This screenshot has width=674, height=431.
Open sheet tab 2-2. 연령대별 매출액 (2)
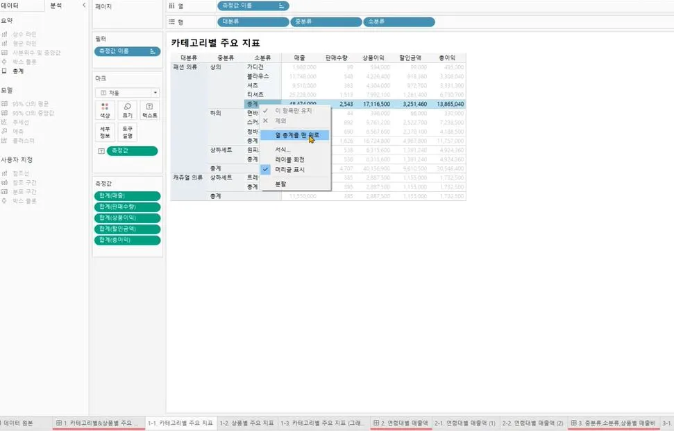click(x=533, y=423)
